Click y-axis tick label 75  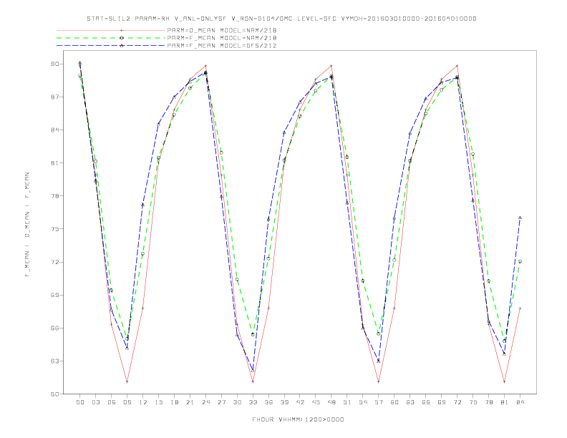click(55, 229)
